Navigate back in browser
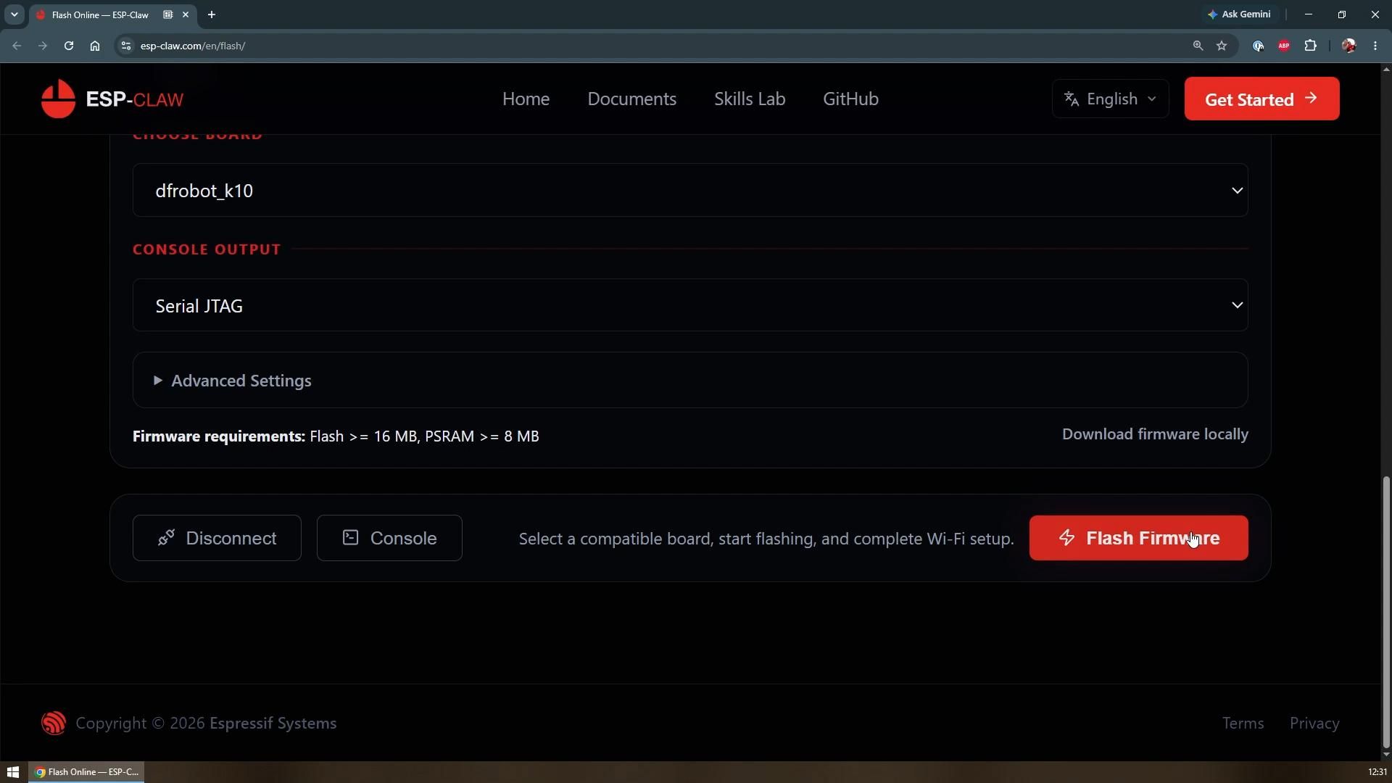Screen dimensions: 1392x783 coord(17,46)
